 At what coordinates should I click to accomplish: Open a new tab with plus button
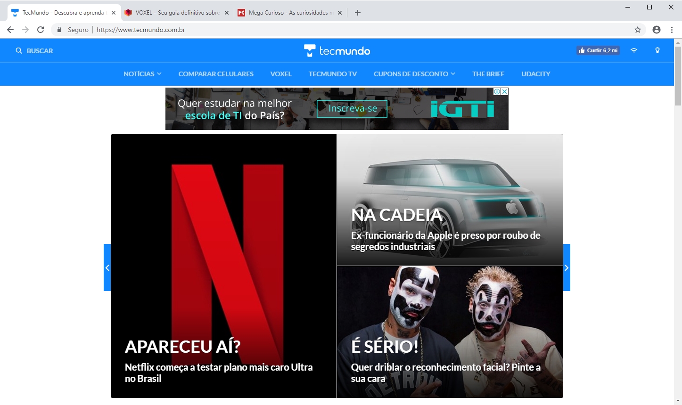[358, 13]
